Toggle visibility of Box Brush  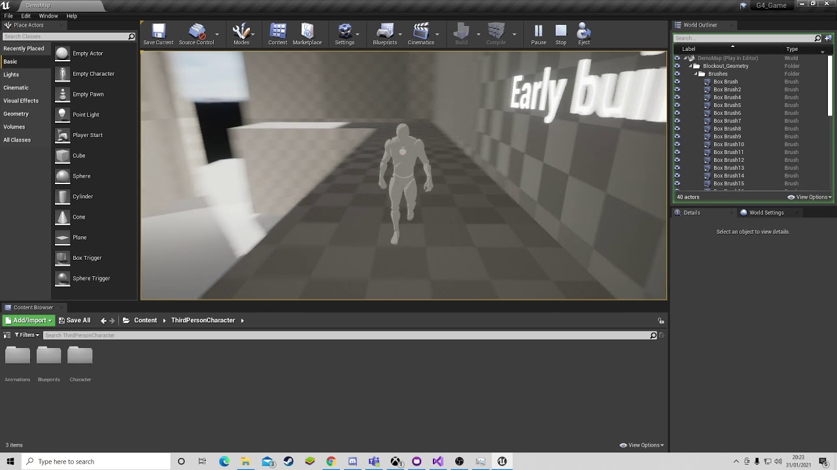(x=677, y=82)
